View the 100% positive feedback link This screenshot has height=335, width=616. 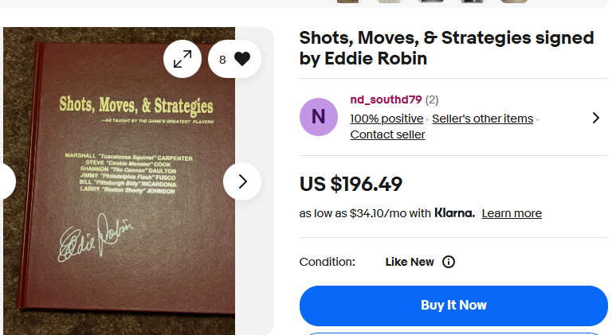386,119
